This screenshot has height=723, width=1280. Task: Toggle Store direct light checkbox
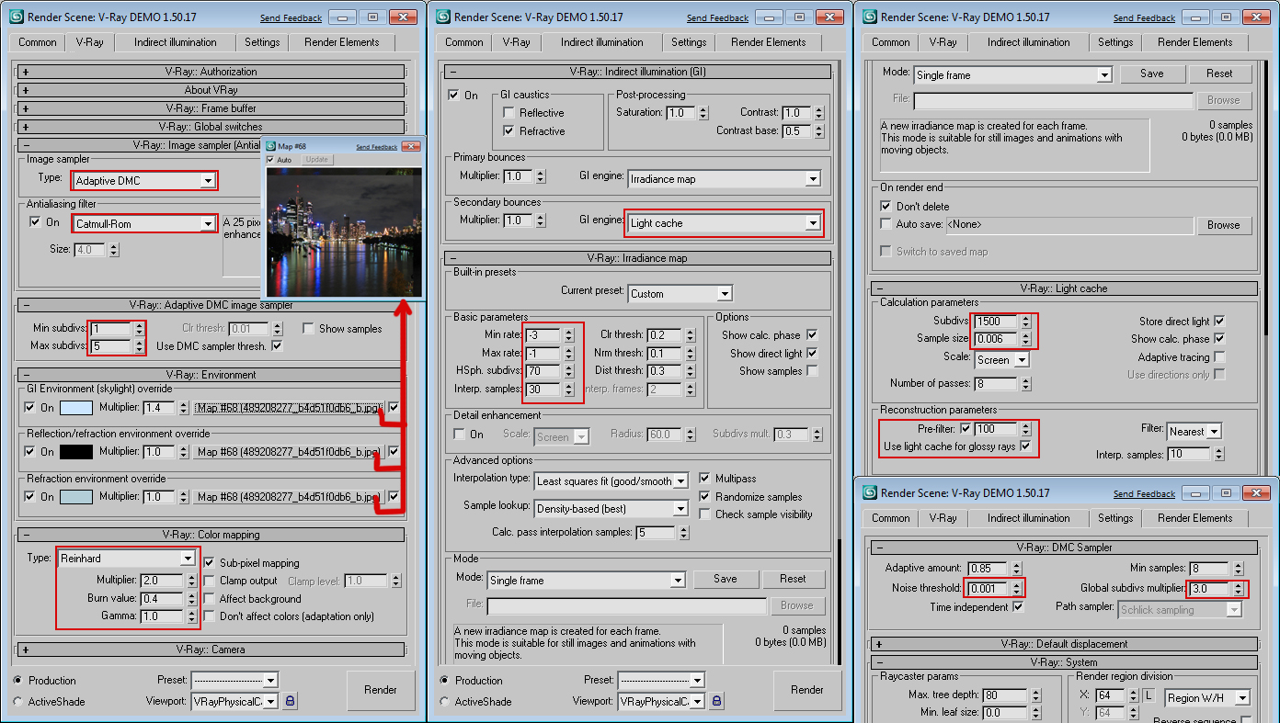point(1219,321)
